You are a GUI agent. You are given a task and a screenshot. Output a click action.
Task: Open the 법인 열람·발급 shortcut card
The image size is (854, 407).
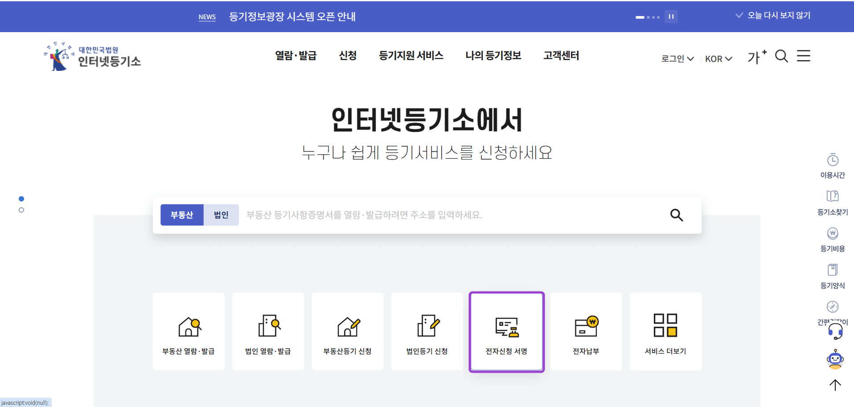(268, 331)
